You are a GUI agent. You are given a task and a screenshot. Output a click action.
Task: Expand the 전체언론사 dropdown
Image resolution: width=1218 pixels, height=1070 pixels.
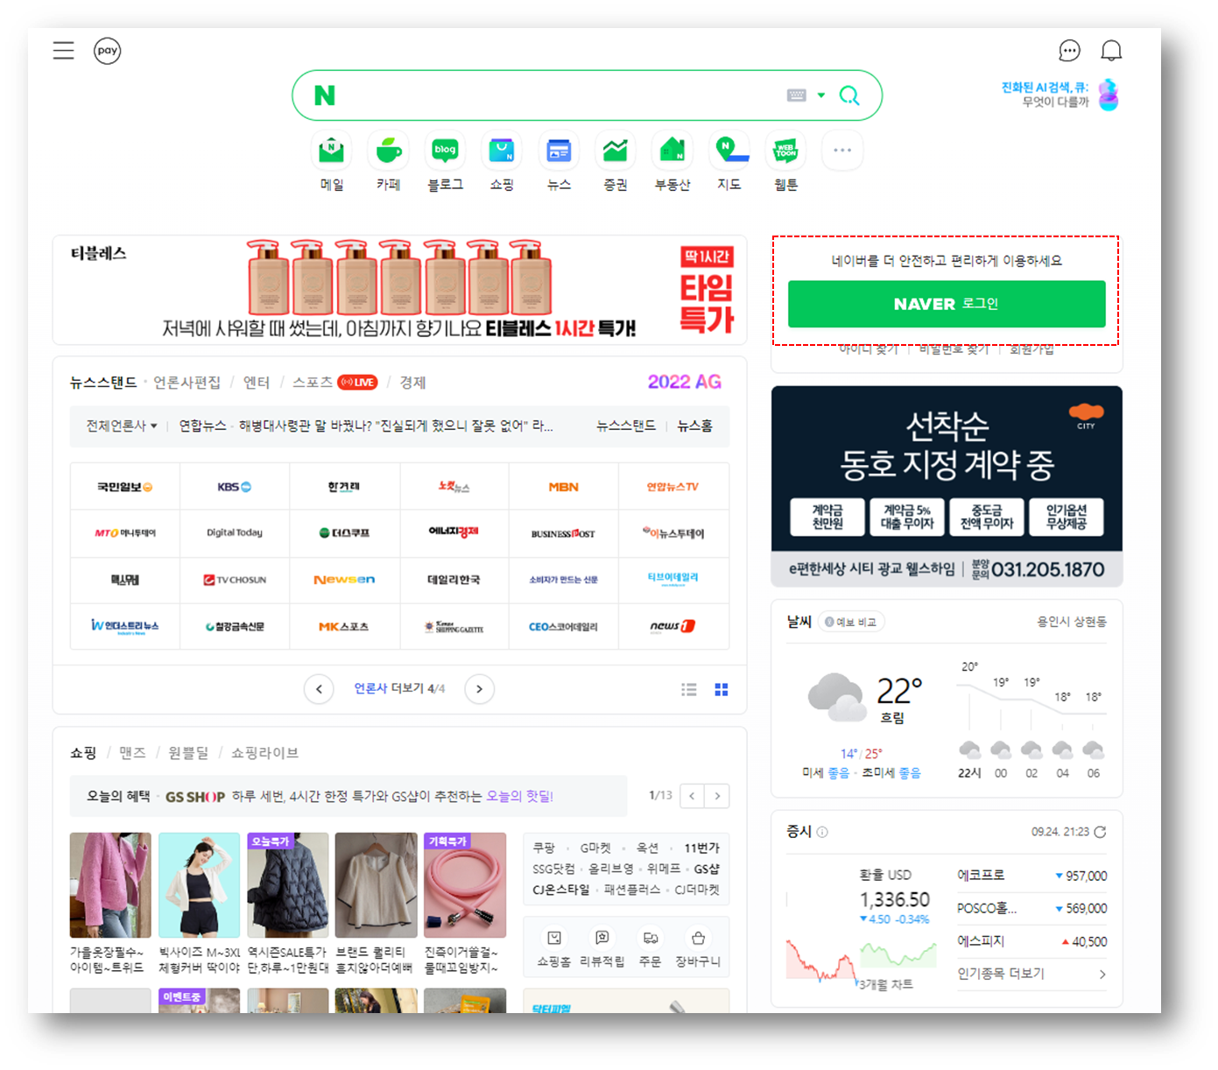coord(122,426)
